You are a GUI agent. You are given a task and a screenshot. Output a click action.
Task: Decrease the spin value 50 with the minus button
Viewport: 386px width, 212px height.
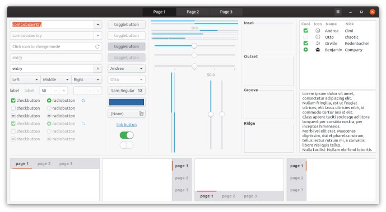tap(55, 91)
